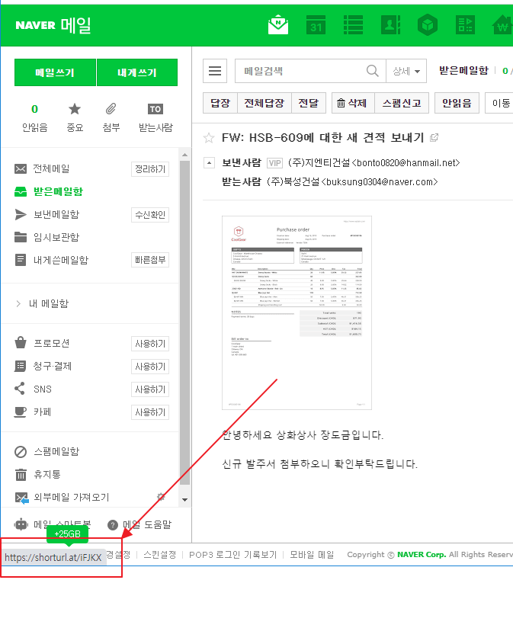
Task: Filter by 받는사람 TO icon
Action: click(156, 117)
